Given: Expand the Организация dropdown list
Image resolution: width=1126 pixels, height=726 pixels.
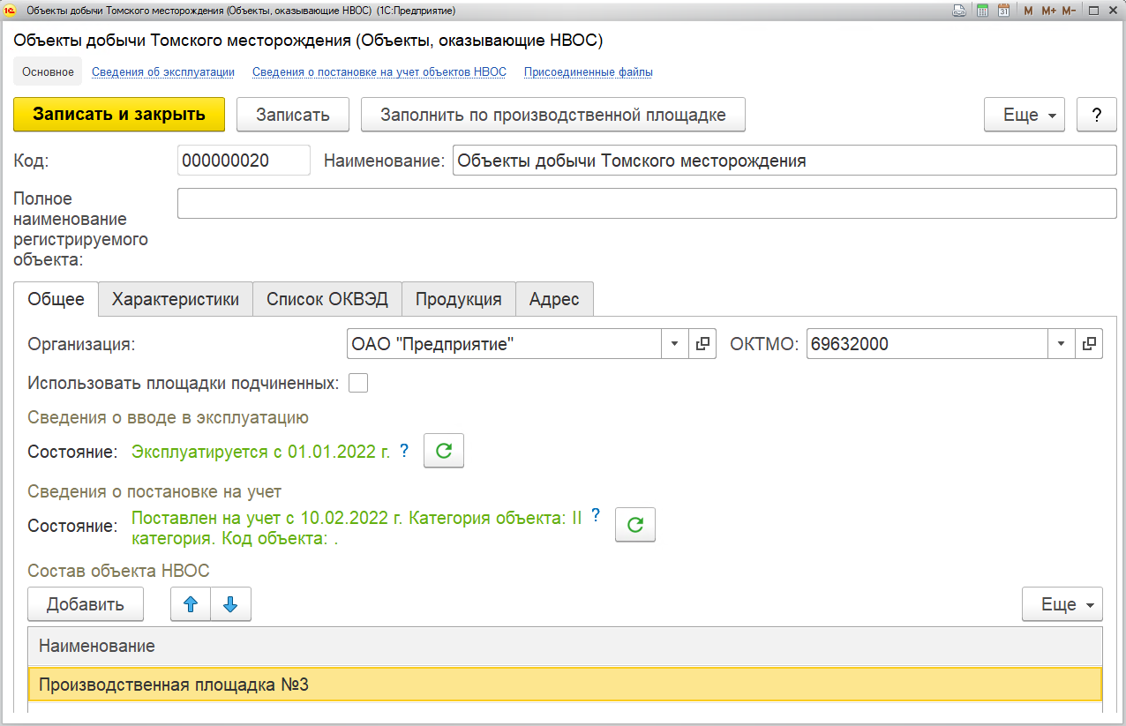Looking at the screenshot, I should pyautogui.click(x=675, y=344).
